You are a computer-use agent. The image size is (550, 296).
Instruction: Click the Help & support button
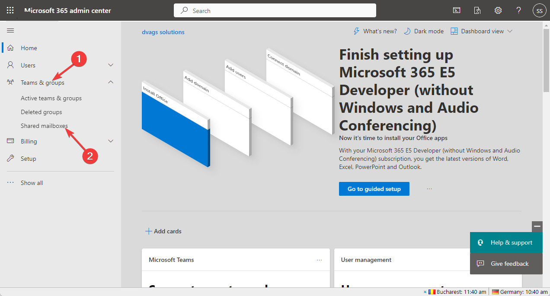(506, 242)
